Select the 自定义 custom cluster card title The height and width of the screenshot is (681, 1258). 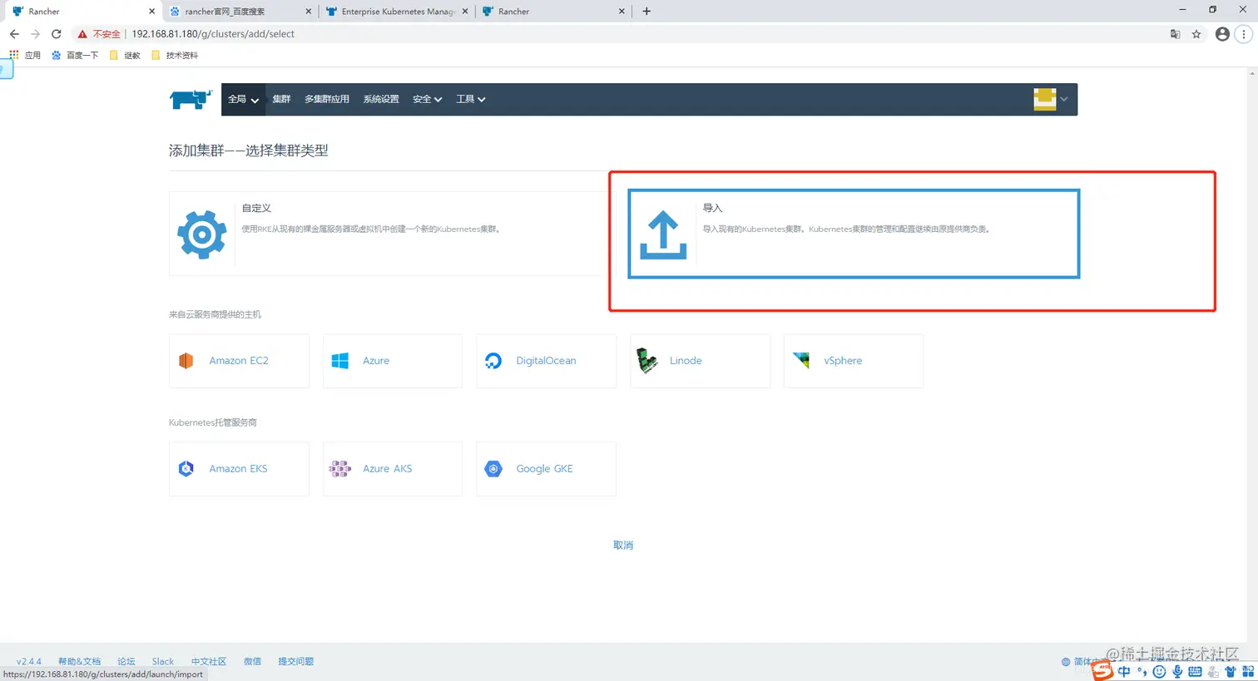tap(256, 208)
